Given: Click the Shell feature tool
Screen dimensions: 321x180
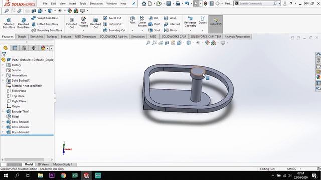Looking at the screenshot, I should 155,30.
